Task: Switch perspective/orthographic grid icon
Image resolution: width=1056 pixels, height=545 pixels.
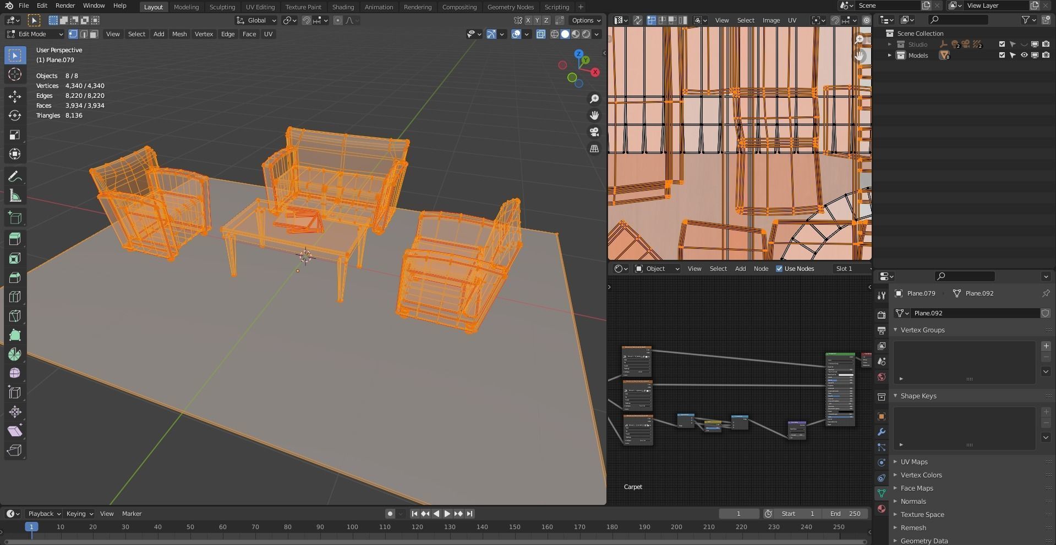Action: tap(594, 148)
